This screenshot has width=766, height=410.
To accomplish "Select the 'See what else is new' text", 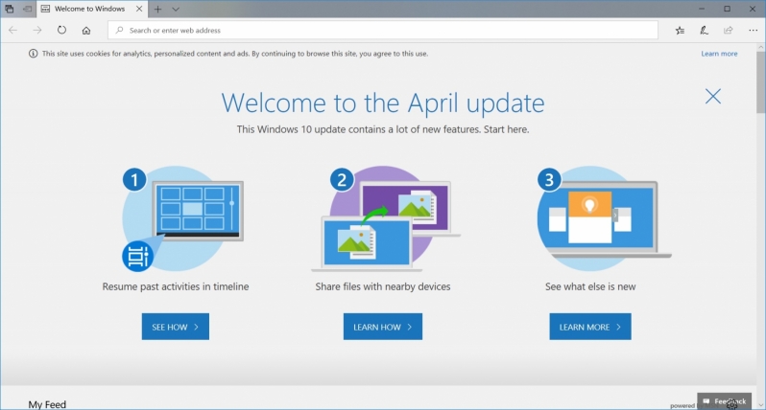I will 590,286.
